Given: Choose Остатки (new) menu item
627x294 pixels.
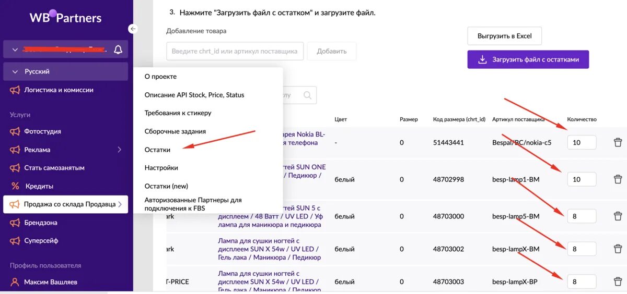Looking at the screenshot, I should click(x=166, y=186).
